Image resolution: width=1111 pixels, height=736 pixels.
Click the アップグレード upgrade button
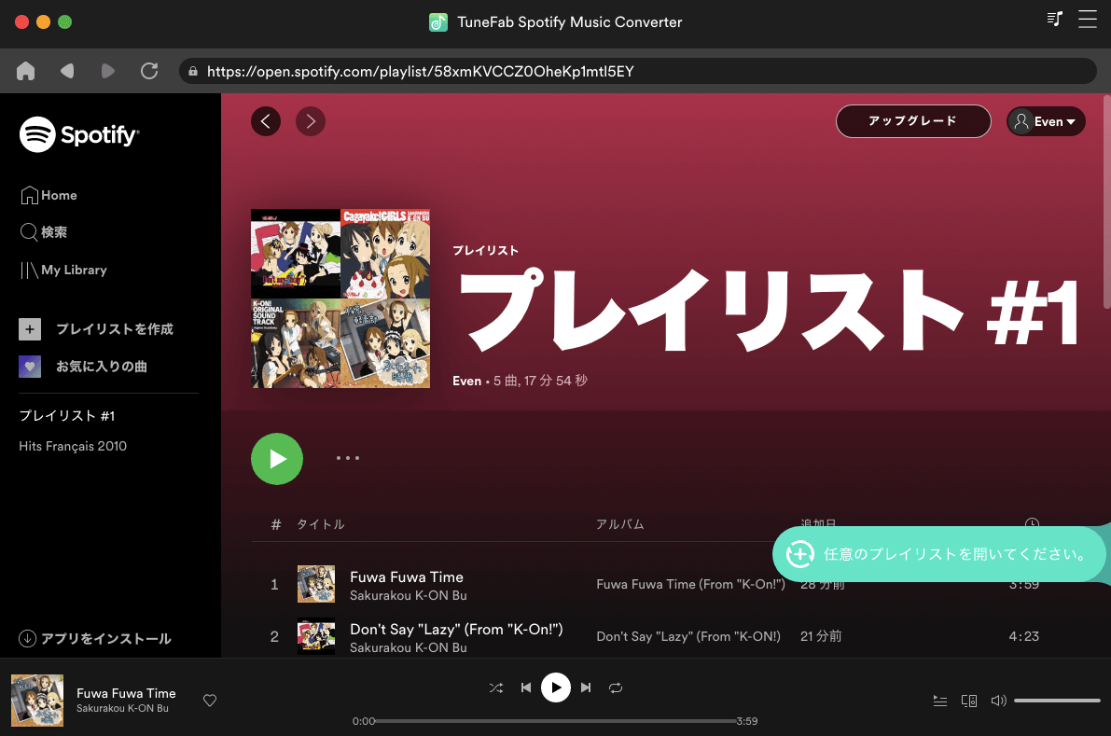[x=912, y=121]
